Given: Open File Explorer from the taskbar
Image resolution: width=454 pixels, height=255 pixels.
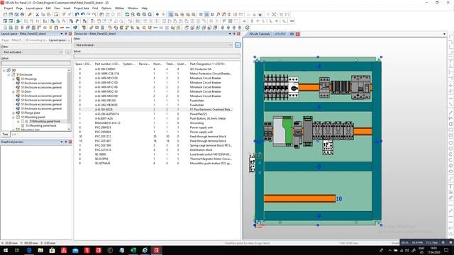Looking at the screenshot, I should tap(40, 250).
